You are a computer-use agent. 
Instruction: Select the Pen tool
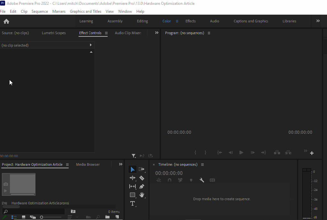pyautogui.click(x=142, y=186)
